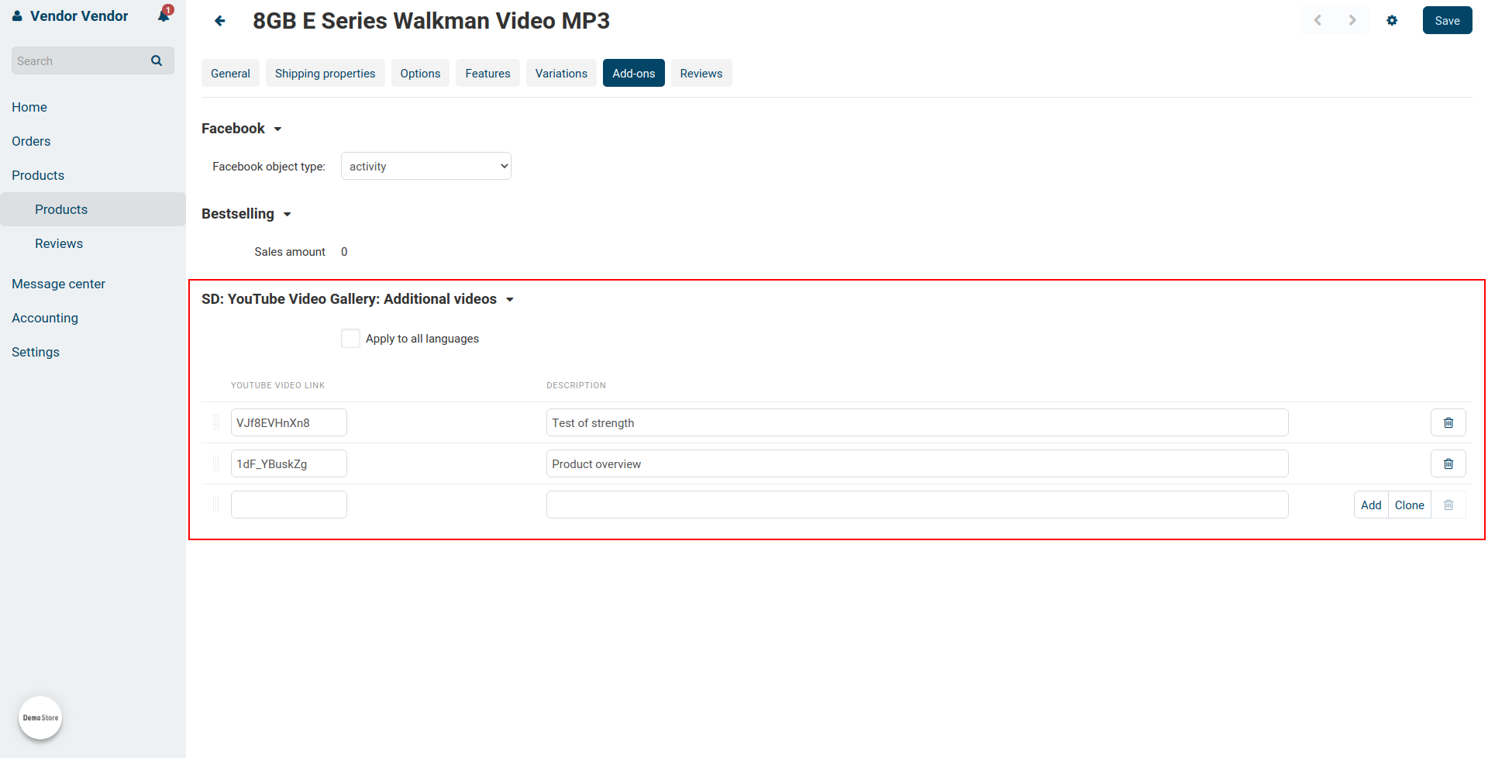Open the gear settings menu
1488x758 pixels.
[1392, 20]
